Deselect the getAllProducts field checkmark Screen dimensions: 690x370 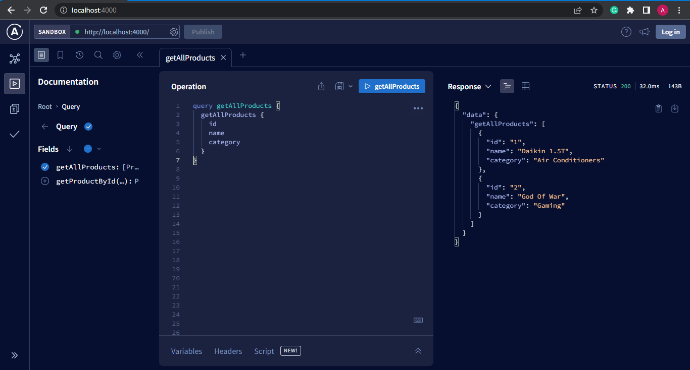(x=44, y=167)
